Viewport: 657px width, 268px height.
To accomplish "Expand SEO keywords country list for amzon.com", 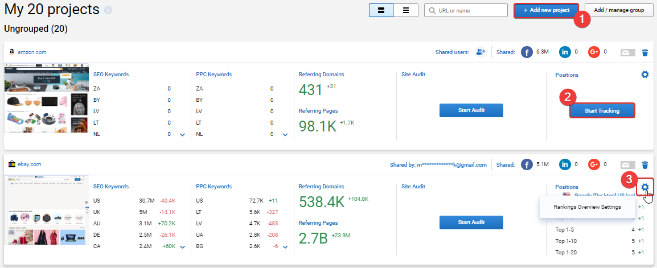I will (182, 135).
